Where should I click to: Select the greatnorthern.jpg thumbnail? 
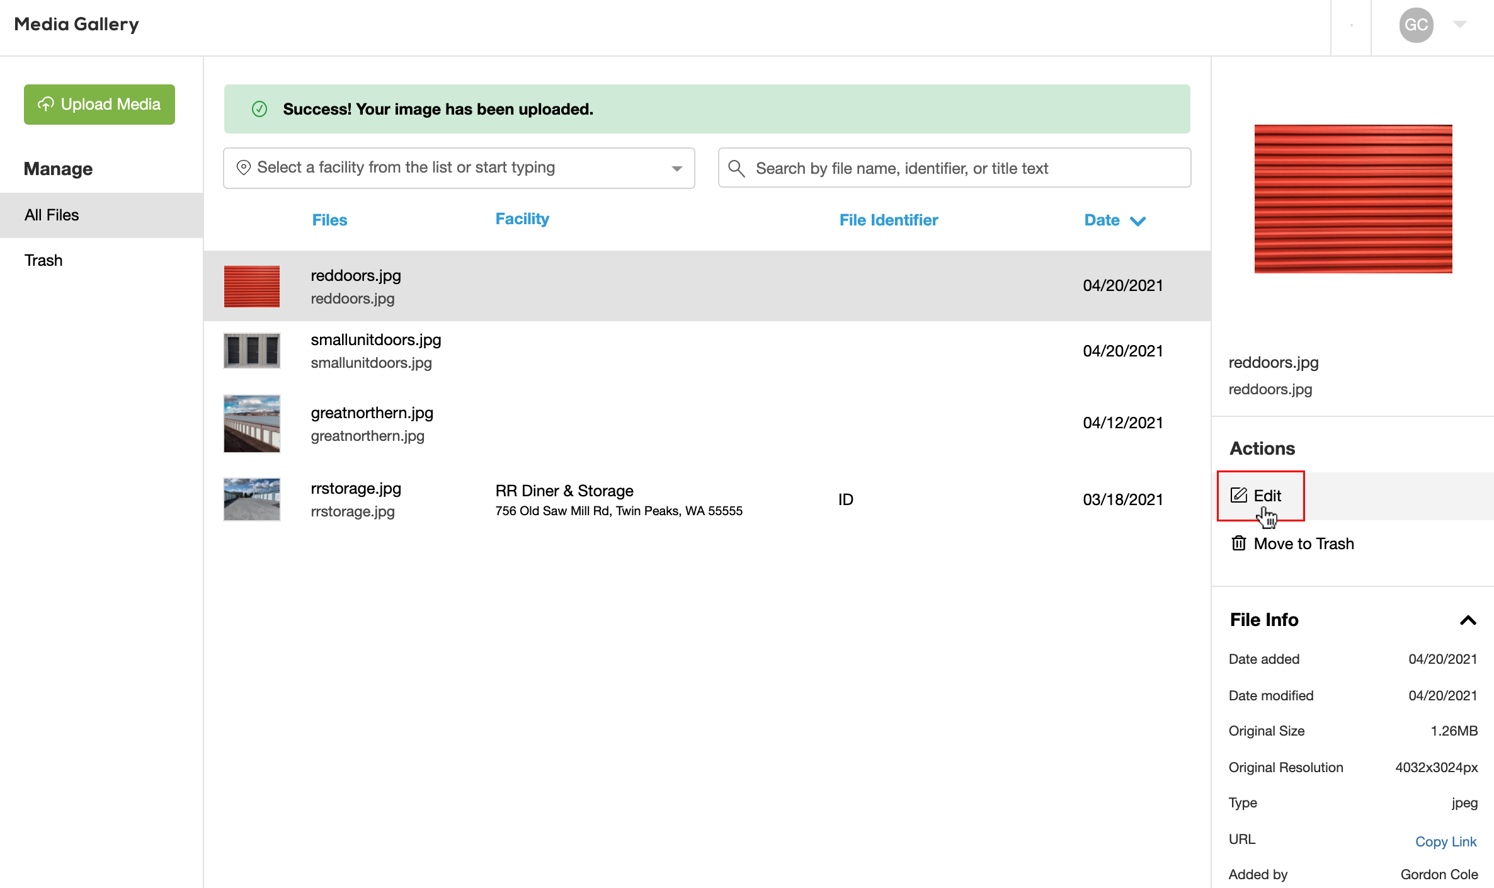(252, 423)
